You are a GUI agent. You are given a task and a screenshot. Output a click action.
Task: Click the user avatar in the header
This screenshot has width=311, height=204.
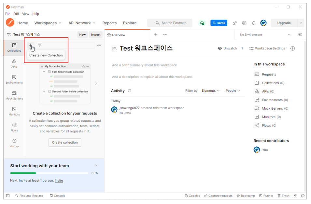263,23
